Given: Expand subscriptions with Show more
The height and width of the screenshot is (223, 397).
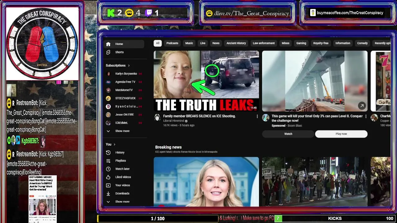Looking at the screenshot, I should [123, 131].
